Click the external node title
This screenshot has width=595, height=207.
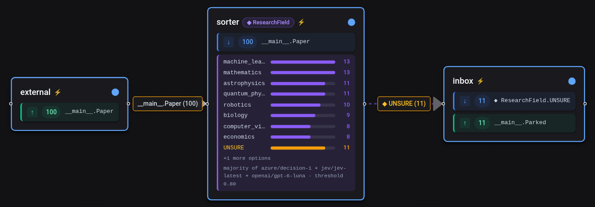[x=35, y=92]
